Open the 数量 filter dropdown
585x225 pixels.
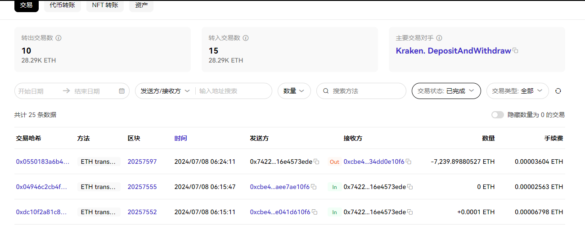click(294, 91)
